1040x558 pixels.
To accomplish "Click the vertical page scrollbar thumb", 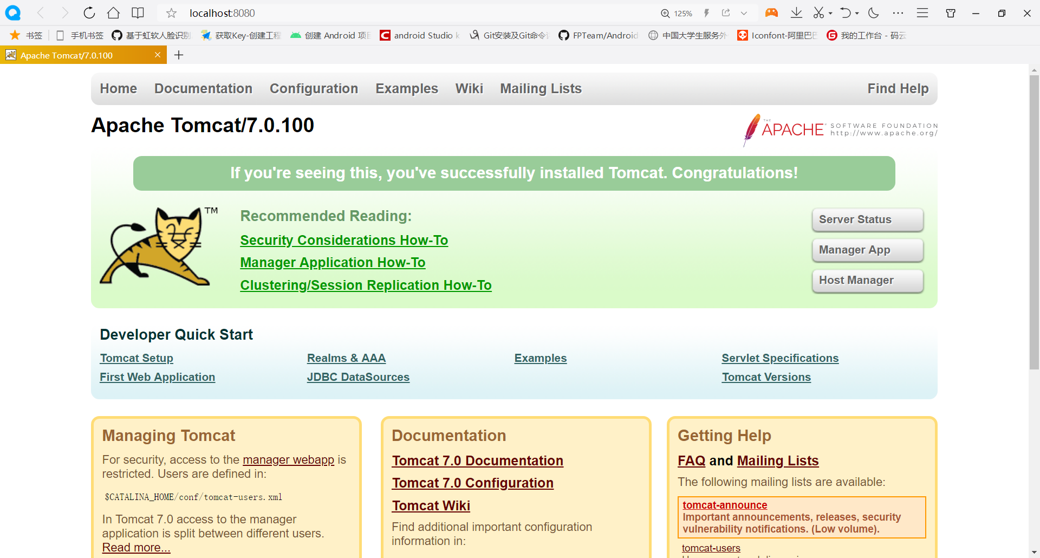I will 1034,222.
